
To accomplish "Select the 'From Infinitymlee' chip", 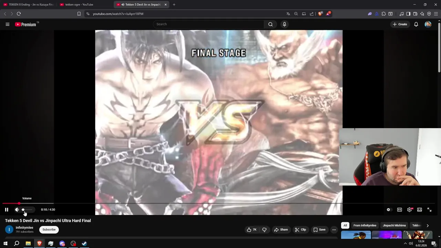I will (365, 225).
